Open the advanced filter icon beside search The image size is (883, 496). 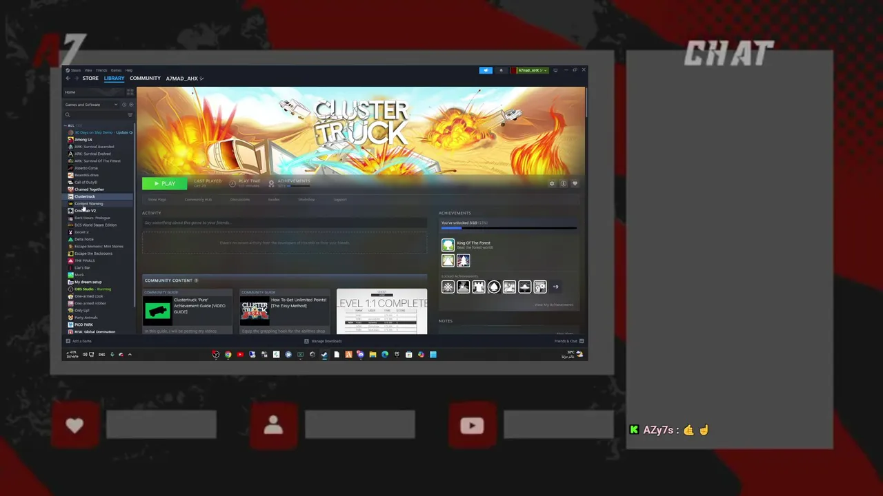point(130,115)
